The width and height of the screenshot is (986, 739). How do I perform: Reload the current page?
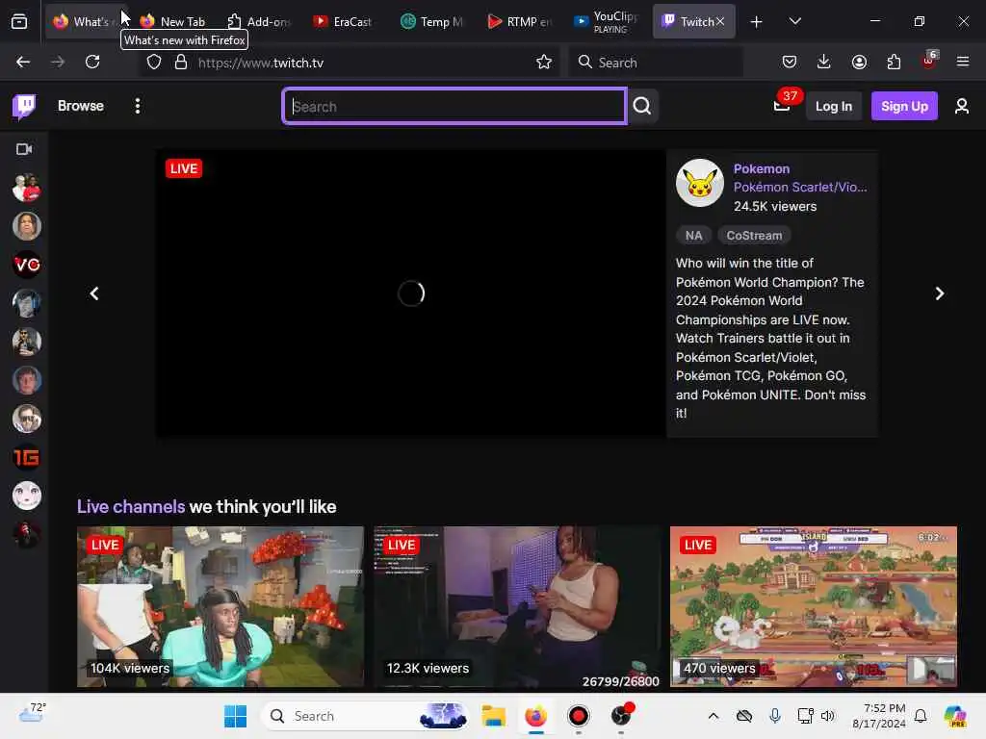point(92,63)
